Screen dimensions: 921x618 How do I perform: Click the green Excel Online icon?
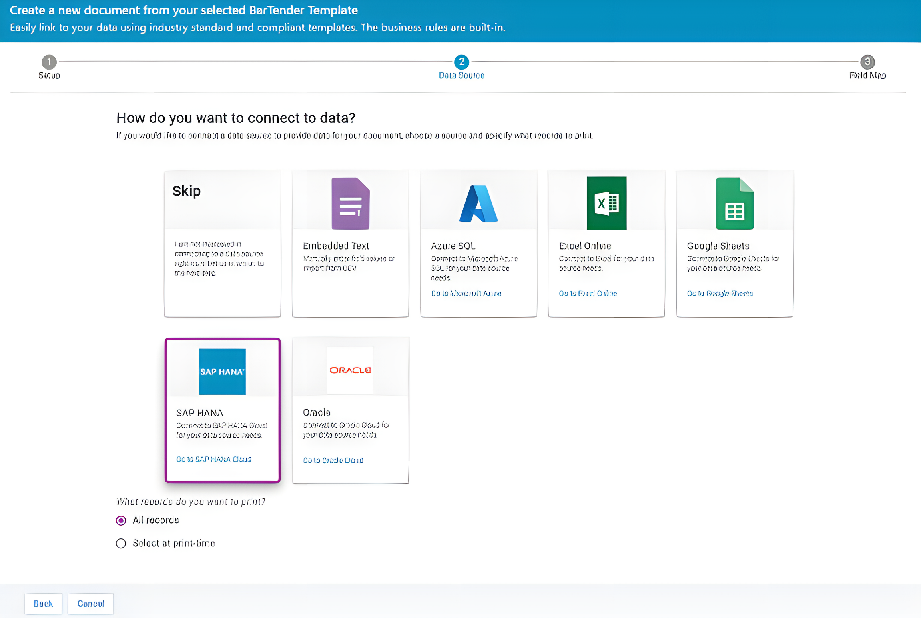point(606,203)
